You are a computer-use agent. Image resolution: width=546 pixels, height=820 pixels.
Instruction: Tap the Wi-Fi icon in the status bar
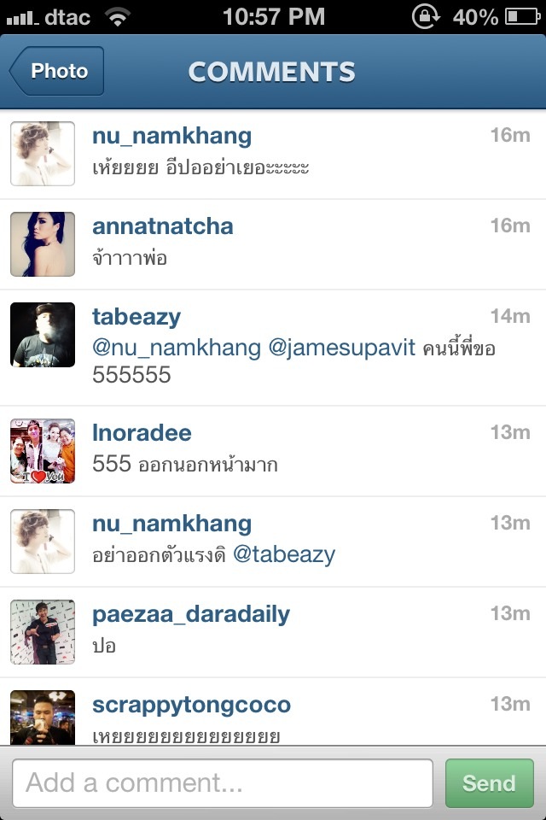(118, 17)
